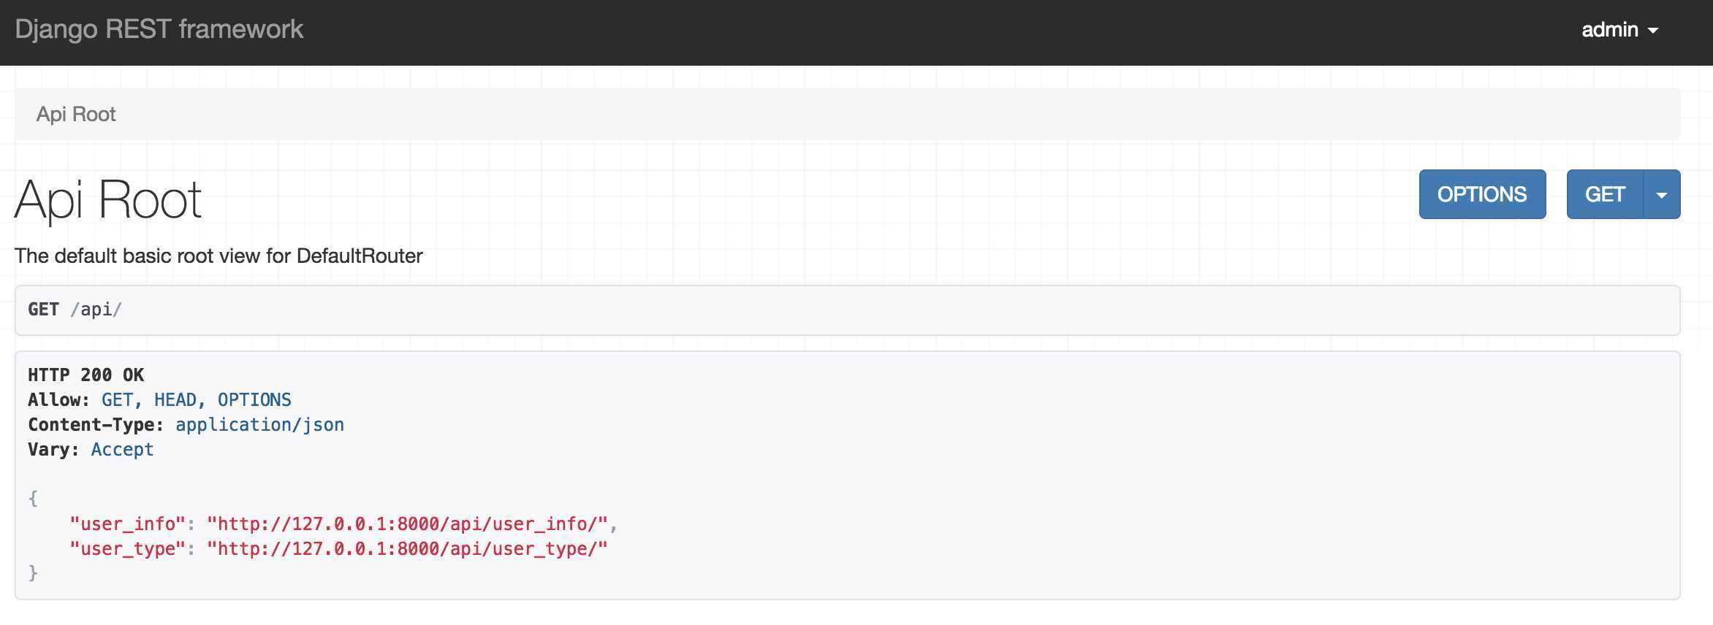Click the Vary header's Accept value
Image resolution: width=1713 pixels, height=625 pixels.
coord(122,449)
